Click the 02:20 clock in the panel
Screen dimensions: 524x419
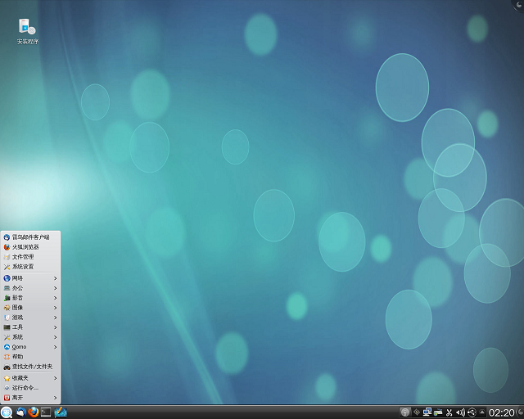[x=501, y=412]
